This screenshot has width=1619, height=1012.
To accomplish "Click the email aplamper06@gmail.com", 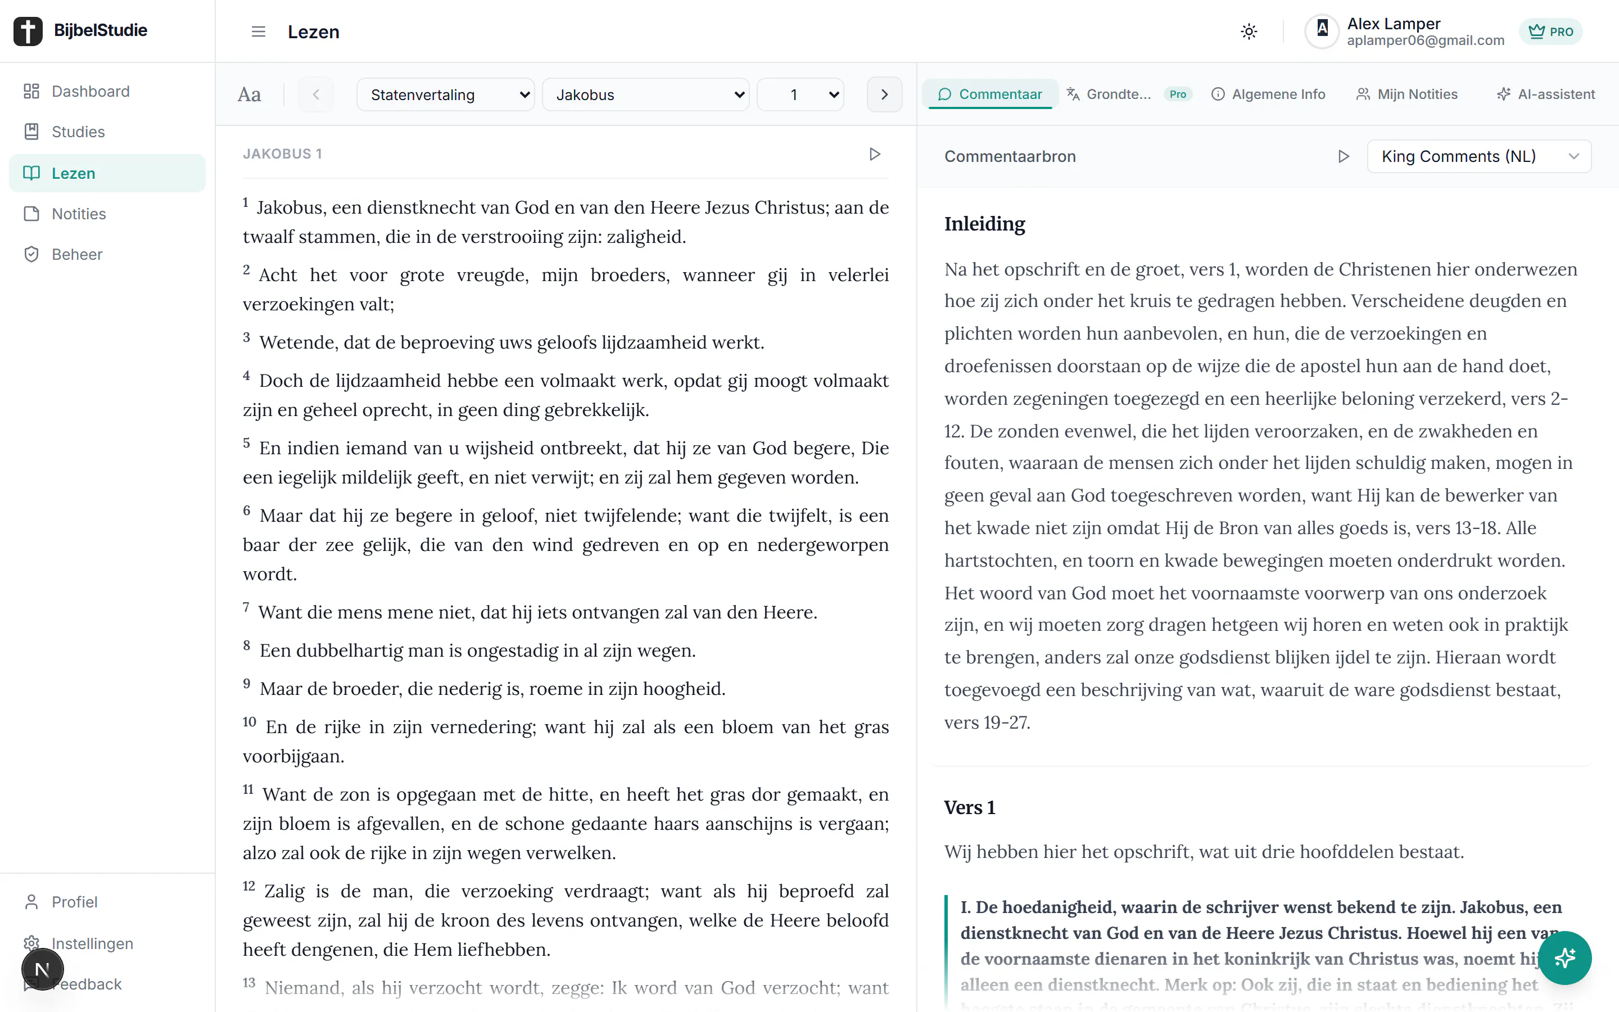I will click(1425, 41).
